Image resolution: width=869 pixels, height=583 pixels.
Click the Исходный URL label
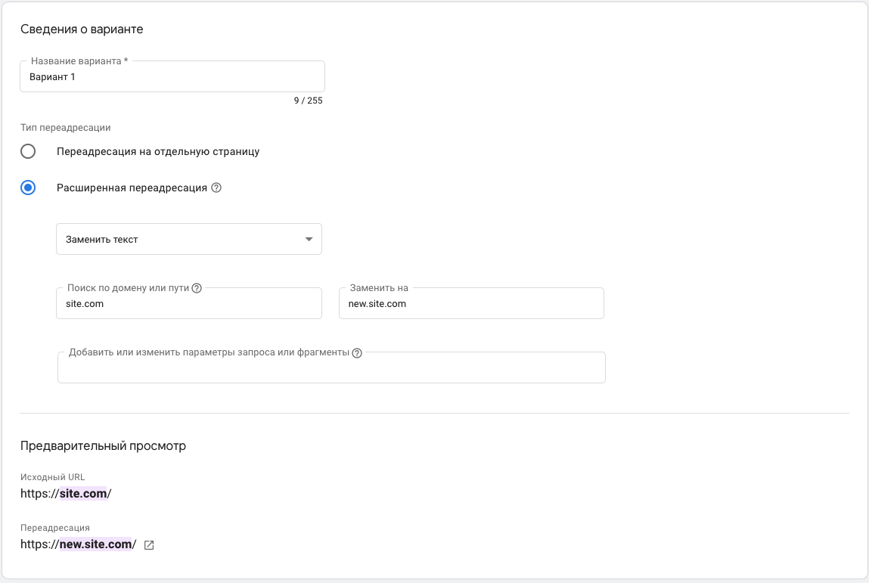[x=53, y=477]
